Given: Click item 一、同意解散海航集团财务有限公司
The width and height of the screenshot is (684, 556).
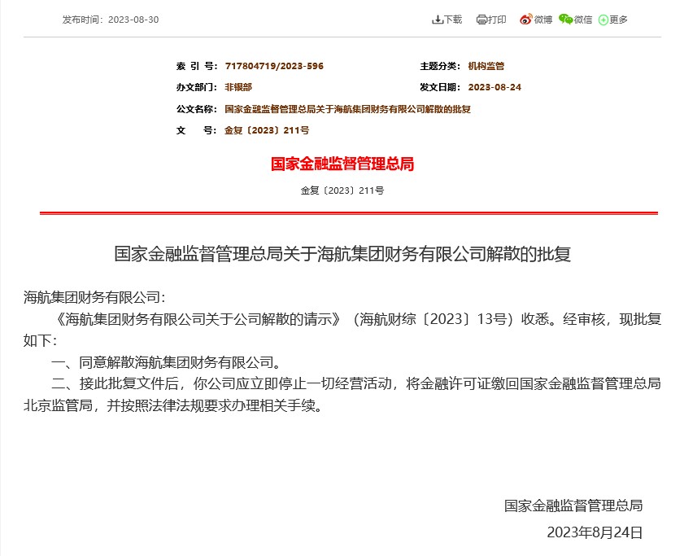Looking at the screenshot, I should (x=166, y=362).
